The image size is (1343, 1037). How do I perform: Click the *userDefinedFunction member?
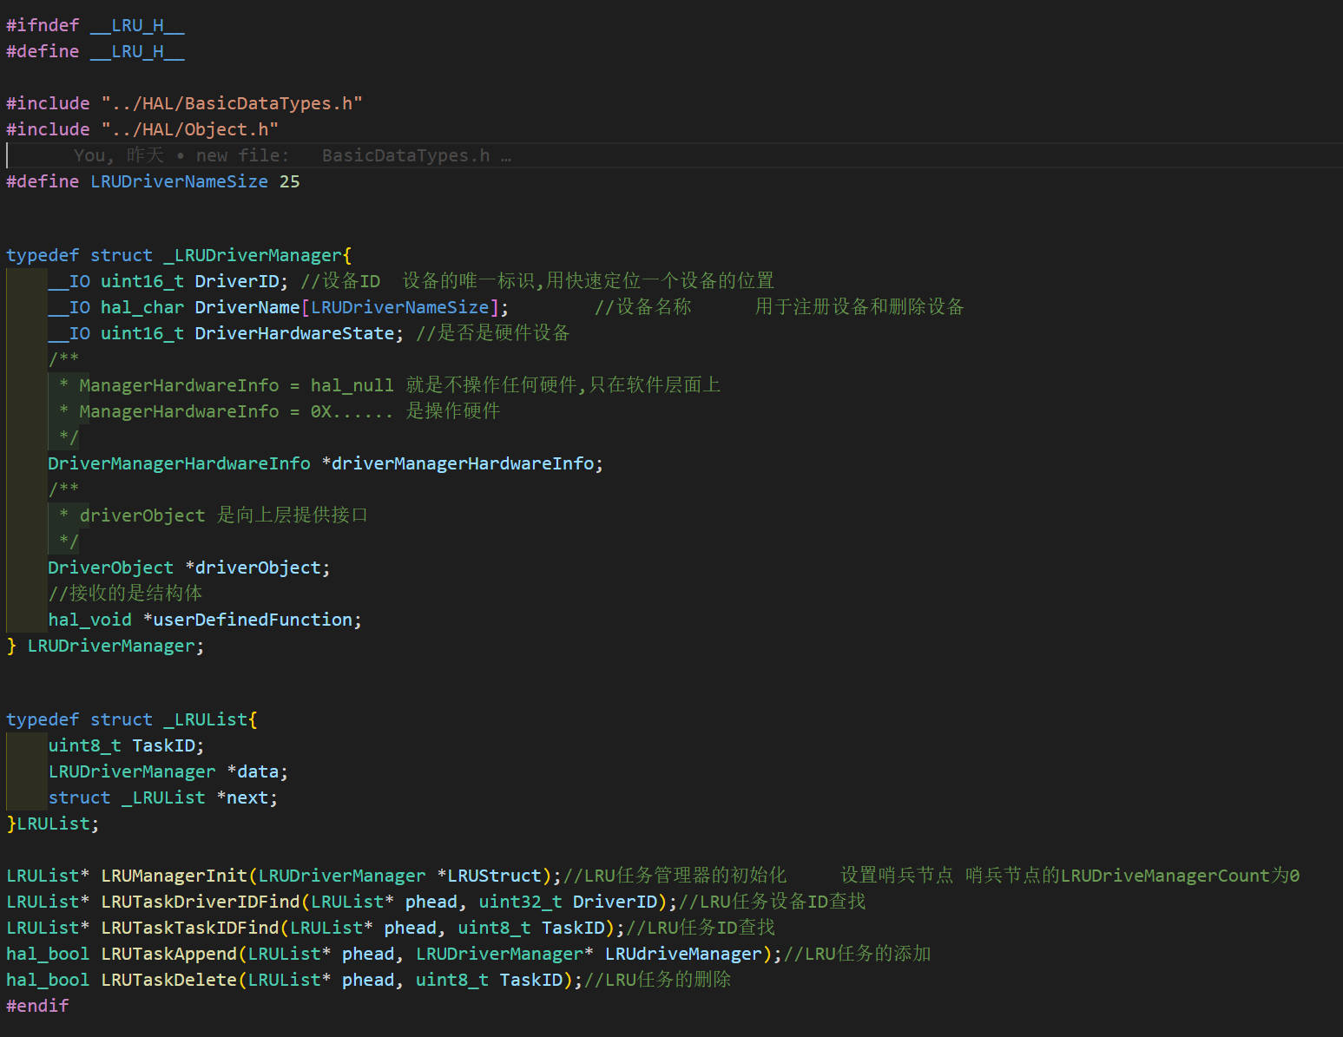point(247,620)
